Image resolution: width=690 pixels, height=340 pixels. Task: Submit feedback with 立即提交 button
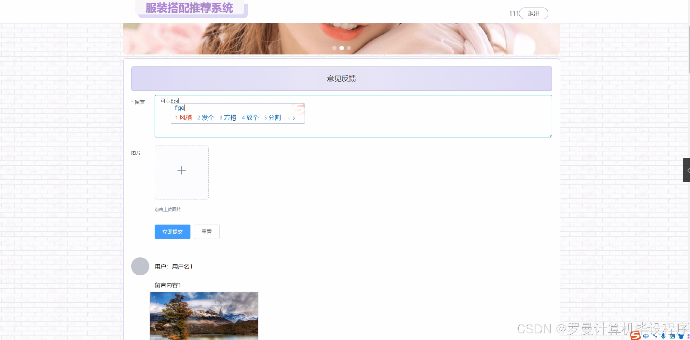coord(172,232)
